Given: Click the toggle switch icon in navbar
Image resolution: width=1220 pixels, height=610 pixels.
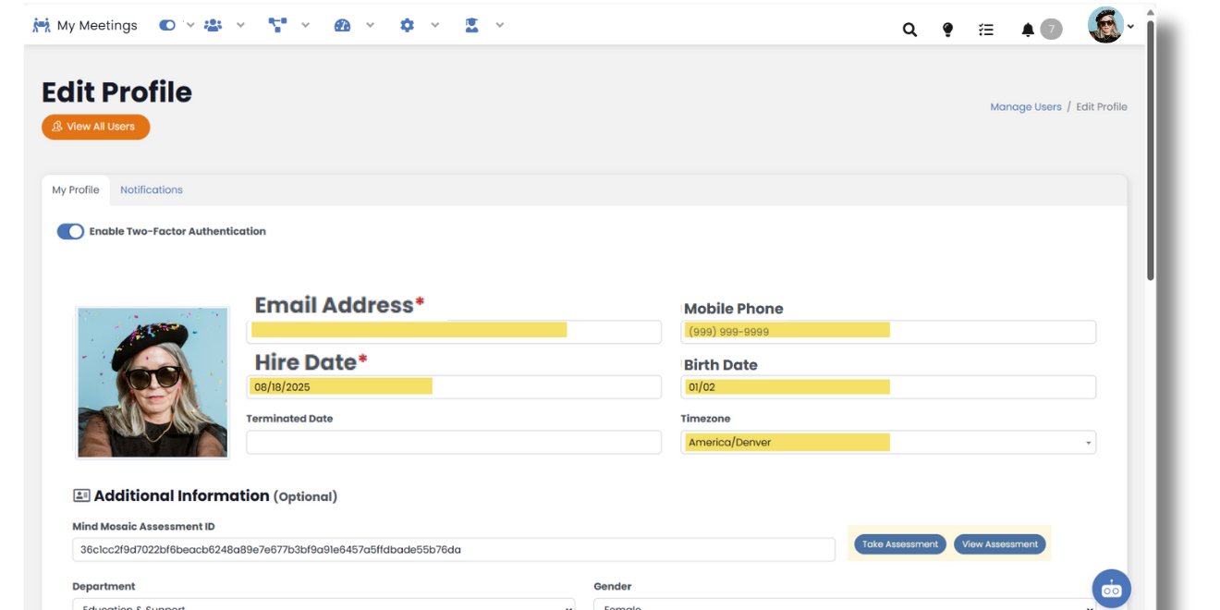Looking at the screenshot, I should [x=167, y=26].
